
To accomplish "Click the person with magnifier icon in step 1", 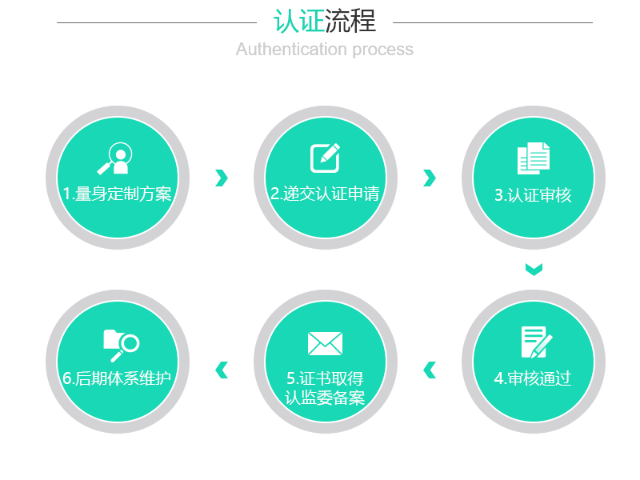I will point(117,158).
